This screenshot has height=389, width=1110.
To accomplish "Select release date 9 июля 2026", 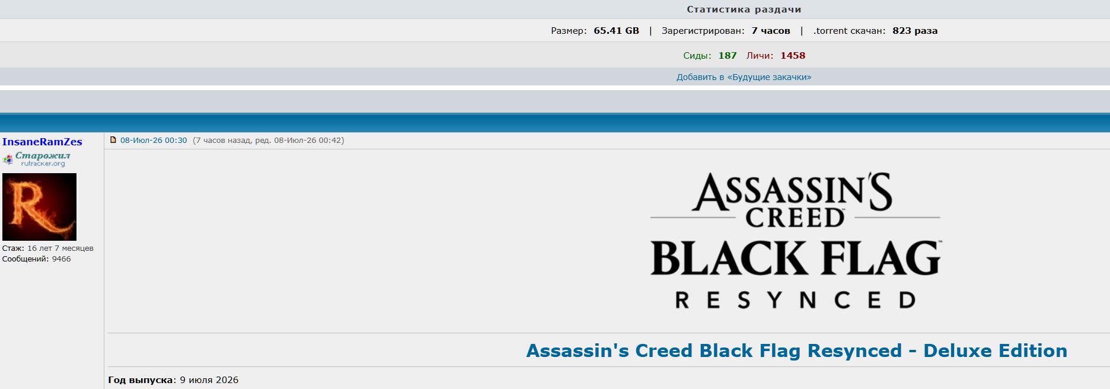I will coord(209,380).
